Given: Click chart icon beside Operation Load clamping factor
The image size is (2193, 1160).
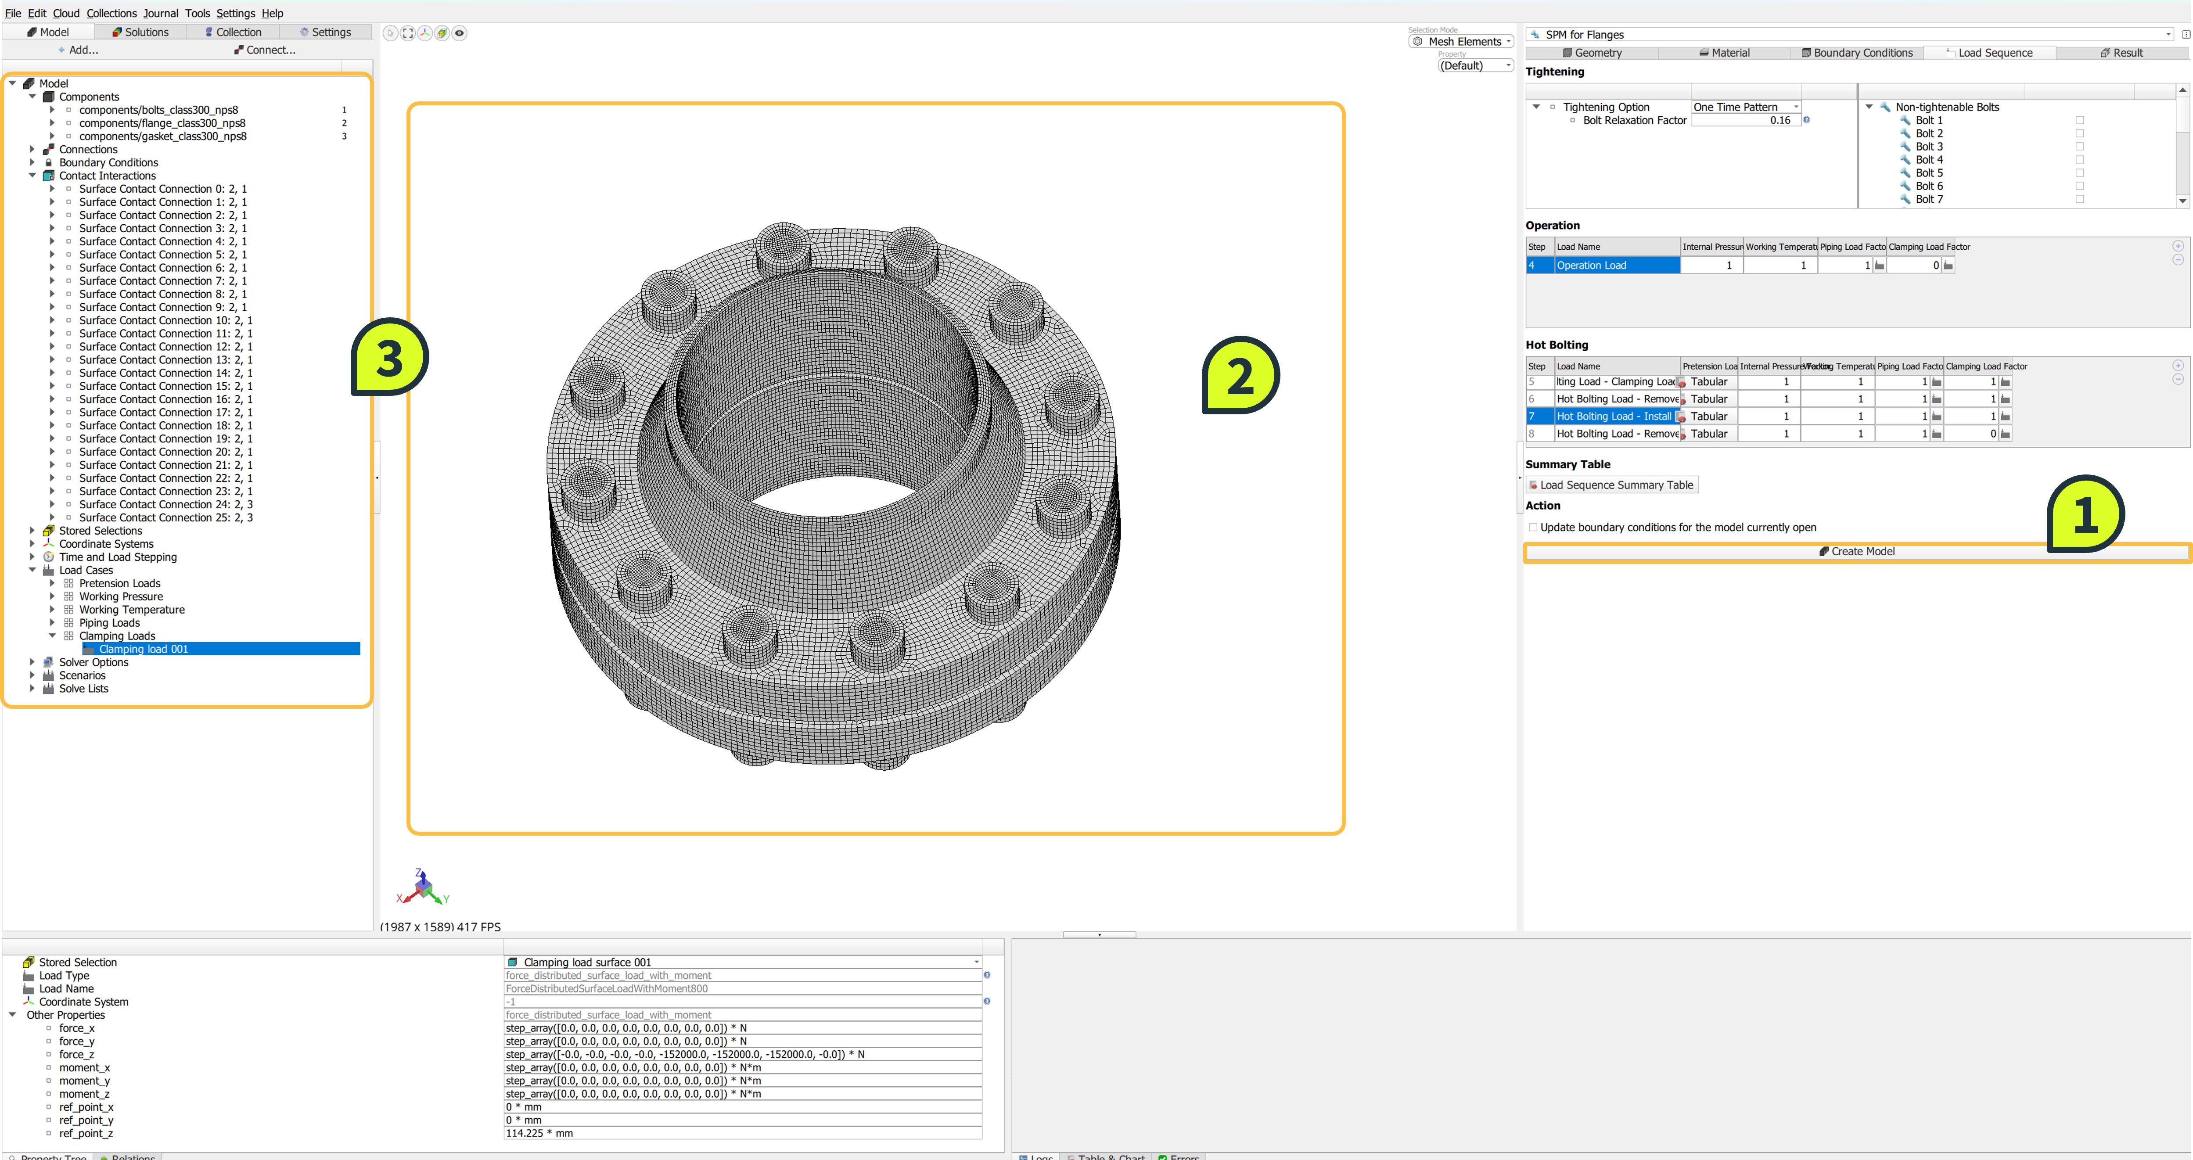Looking at the screenshot, I should click(1949, 266).
